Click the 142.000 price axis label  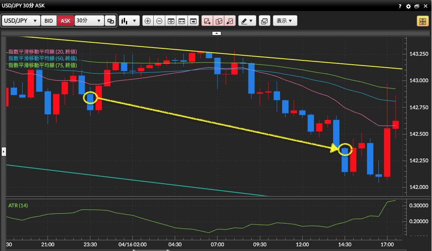click(x=419, y=187)
